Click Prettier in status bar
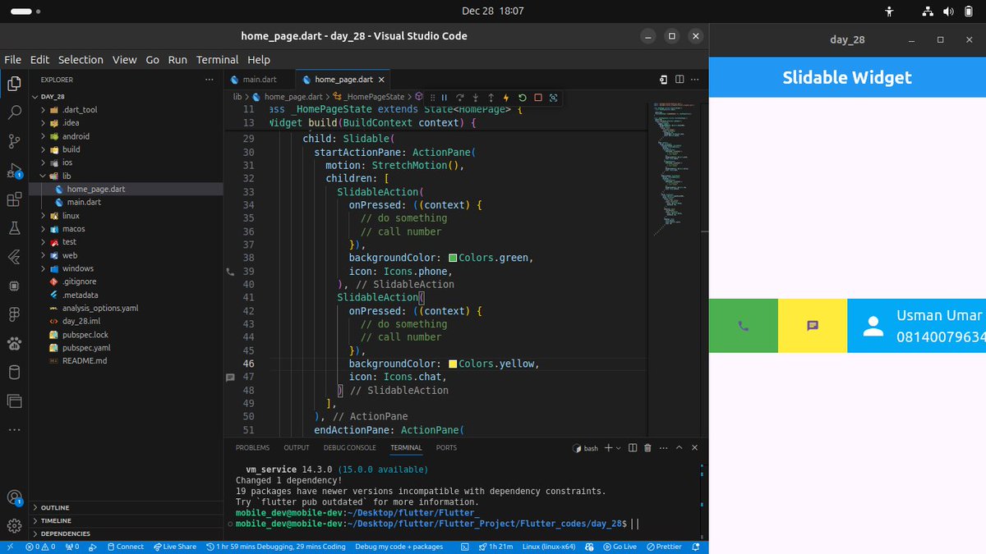Image resolution: width=986 pixels, height=554 pixels. (x=664, y=547)
